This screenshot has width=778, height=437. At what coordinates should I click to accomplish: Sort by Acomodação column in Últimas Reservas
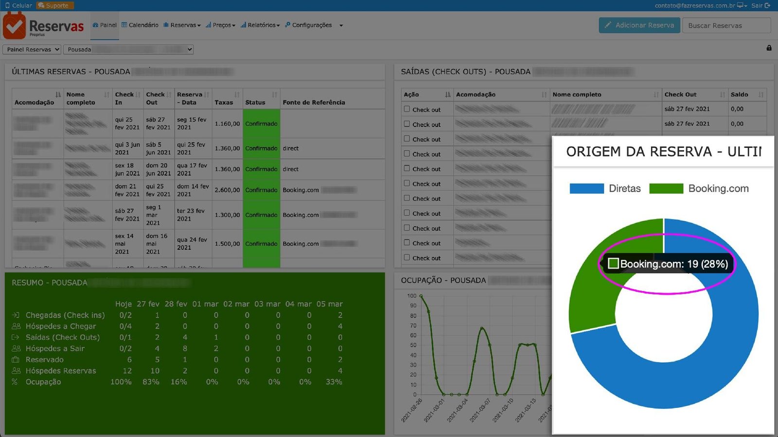[58, 94]
